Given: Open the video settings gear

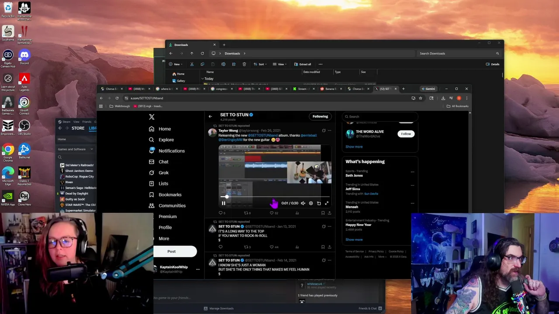Looking at the screenshot, I should pos(311,203).
